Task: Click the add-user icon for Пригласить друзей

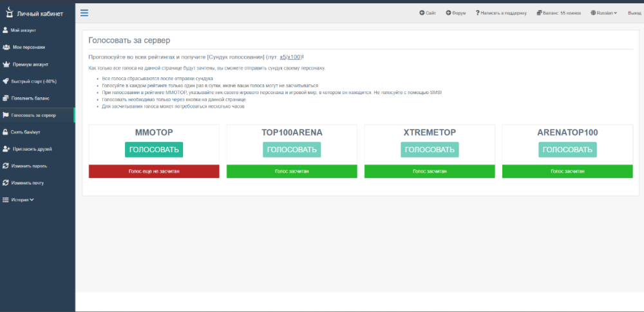Action: pyautogui.click(x=6, y=149)
